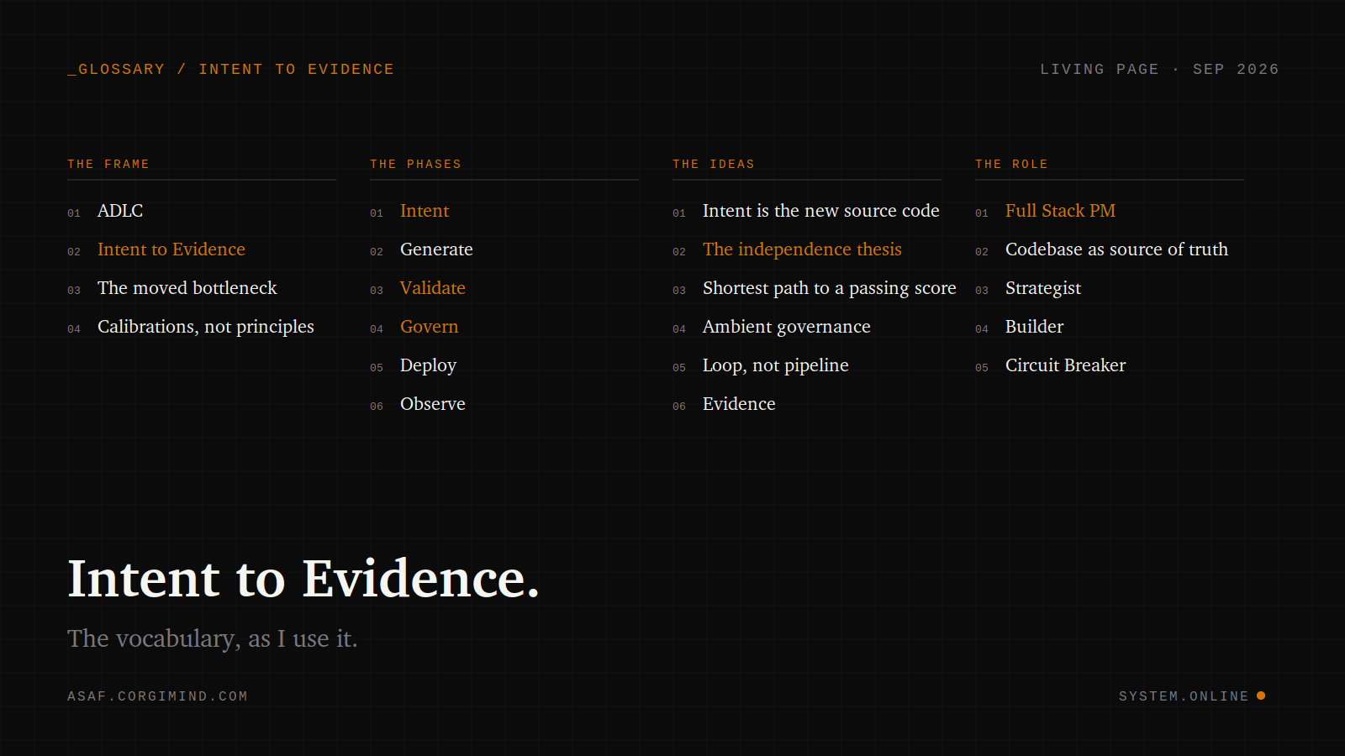This screenshot has width=1345, height=756.
Task: Click THE FRAME column heading
Action: click(x=108, y=165)
